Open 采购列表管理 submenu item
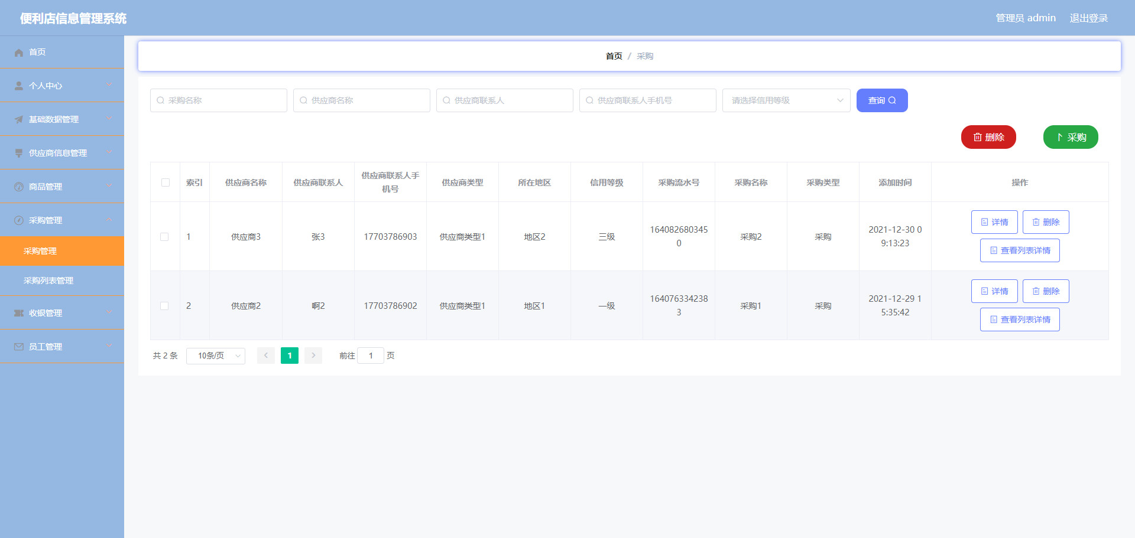The image size is (1135, 538). click(62, 281)
